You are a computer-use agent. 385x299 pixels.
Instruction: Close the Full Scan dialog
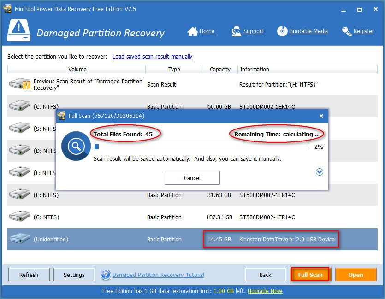pos(321,116)
